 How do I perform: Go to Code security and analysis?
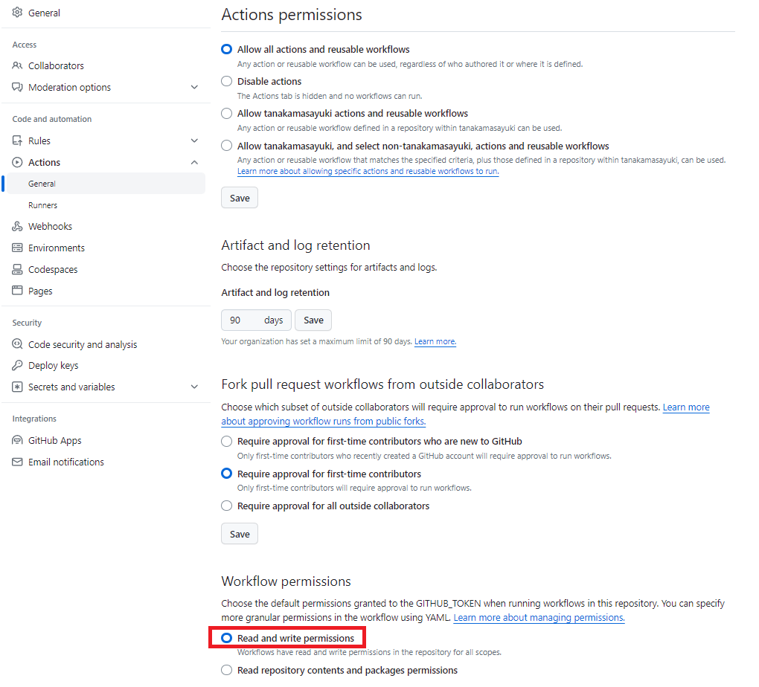click(83, 344)
